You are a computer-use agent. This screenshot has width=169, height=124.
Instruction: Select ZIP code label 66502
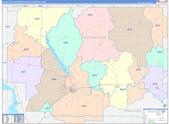84,106
